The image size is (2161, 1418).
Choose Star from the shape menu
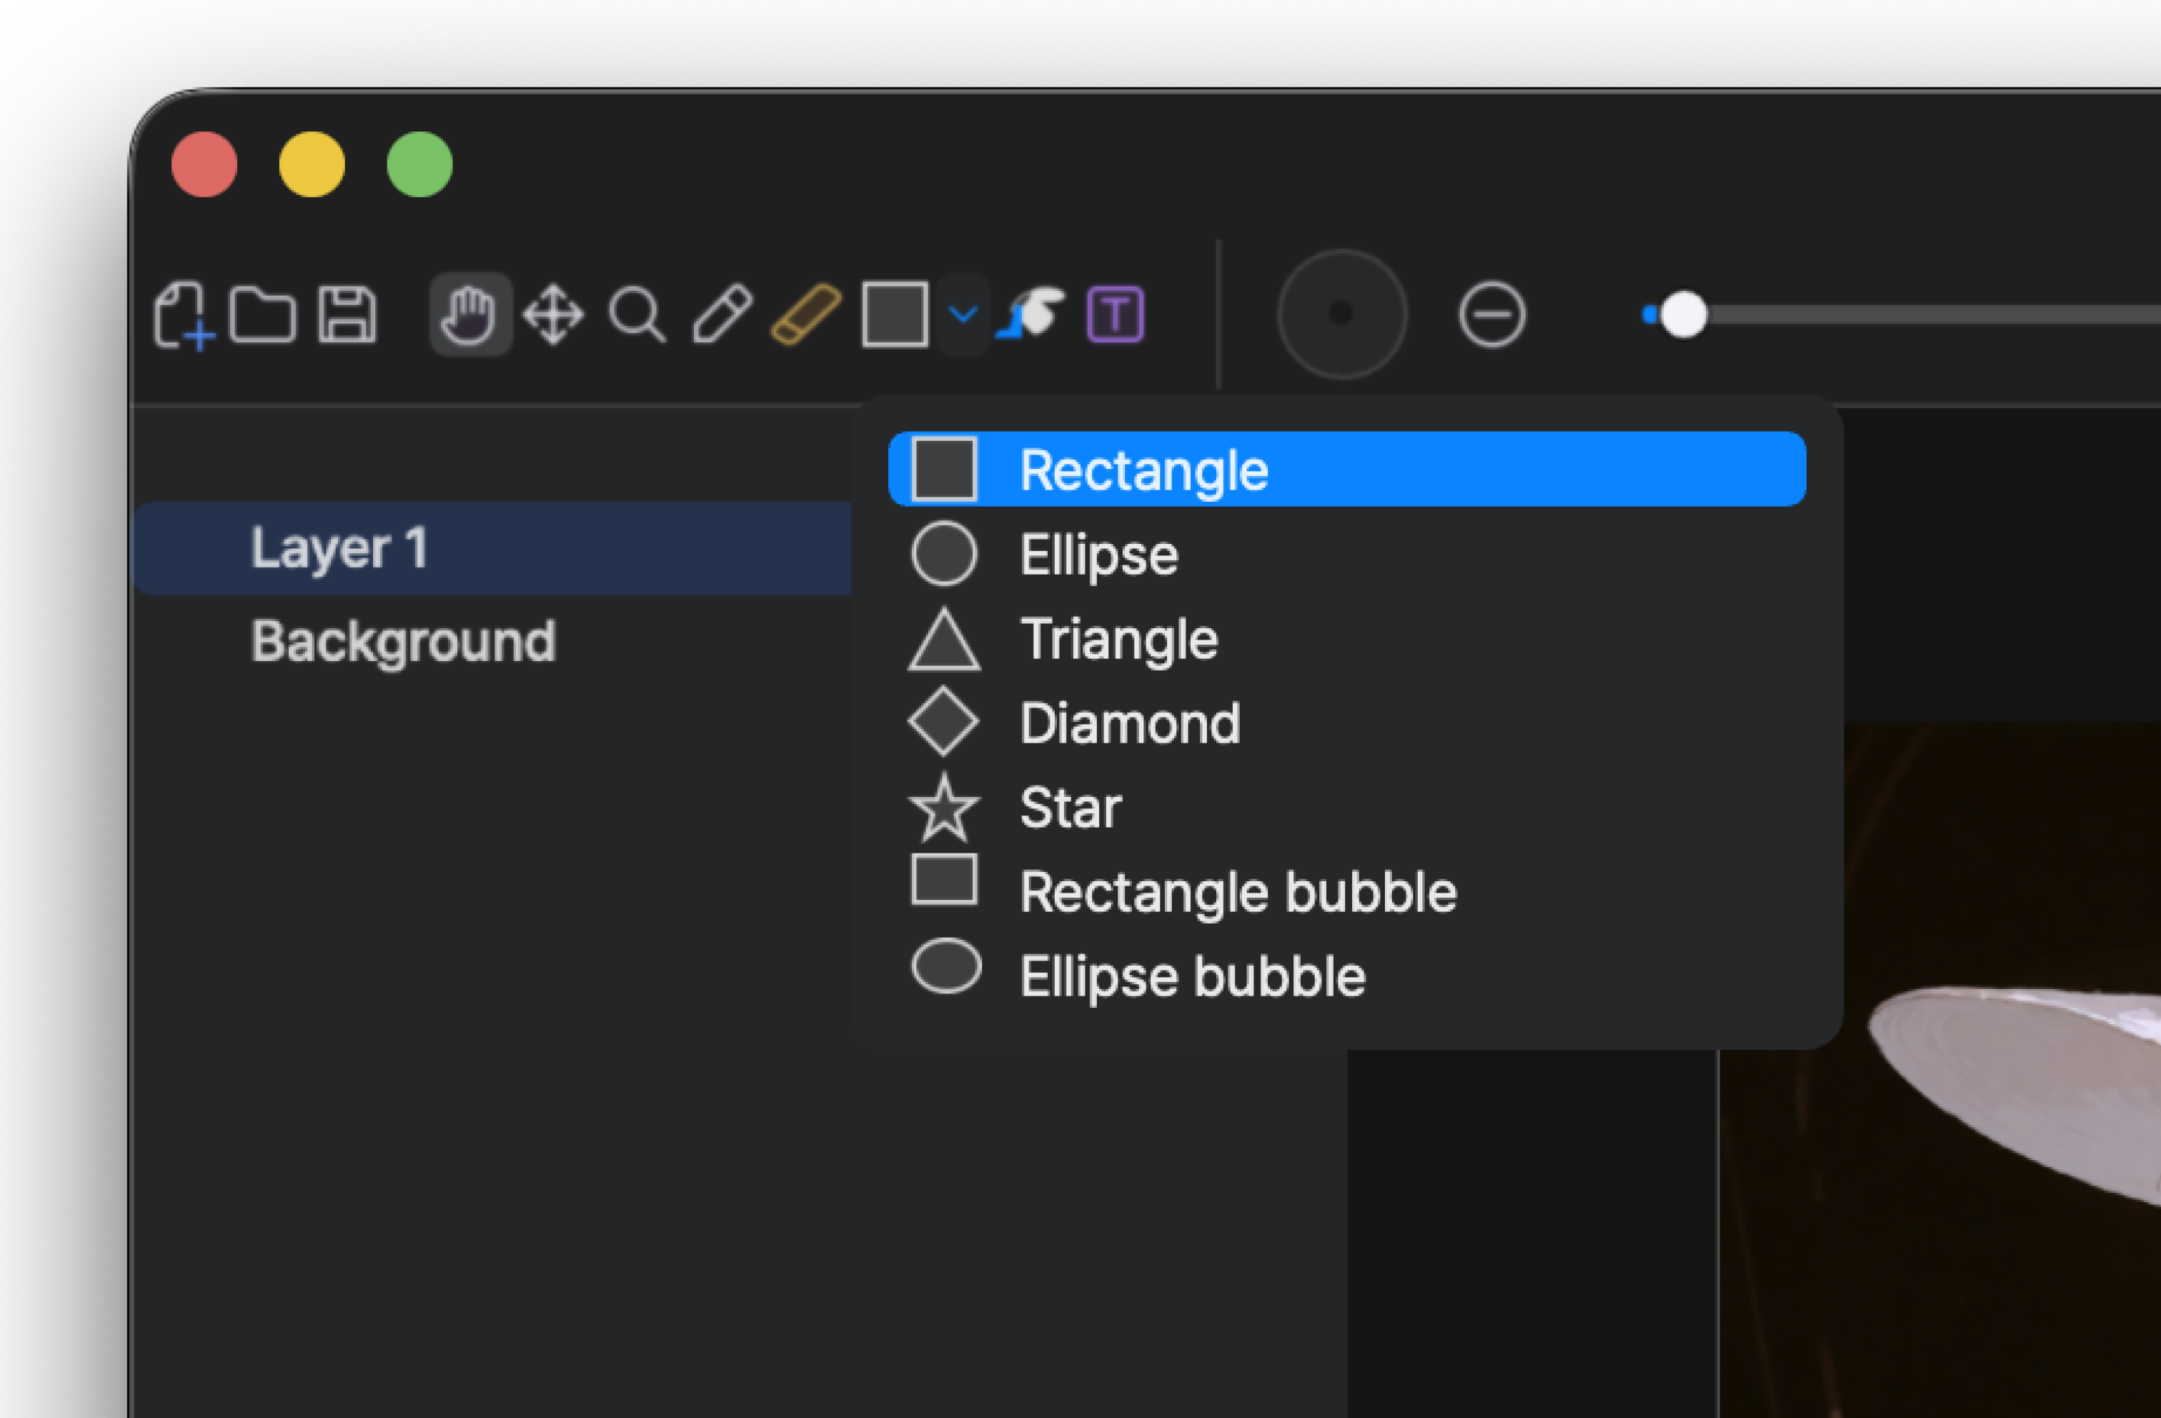1346,808
